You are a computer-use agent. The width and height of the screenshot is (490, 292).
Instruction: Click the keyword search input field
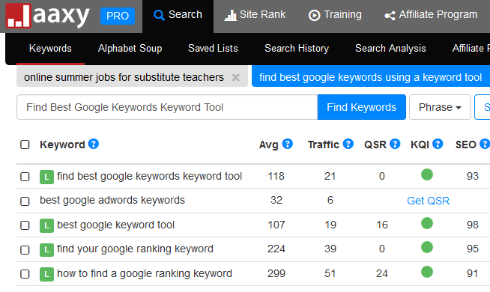click(x=167, y=107)
